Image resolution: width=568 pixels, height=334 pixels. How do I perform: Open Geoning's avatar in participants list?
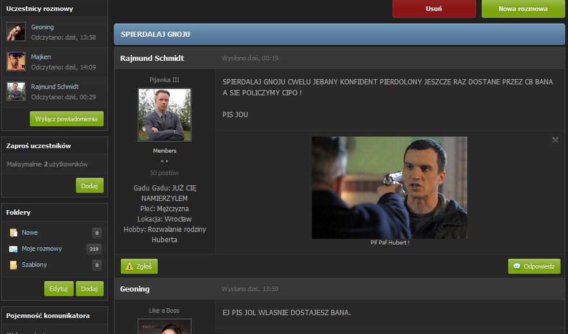(16, 32)
